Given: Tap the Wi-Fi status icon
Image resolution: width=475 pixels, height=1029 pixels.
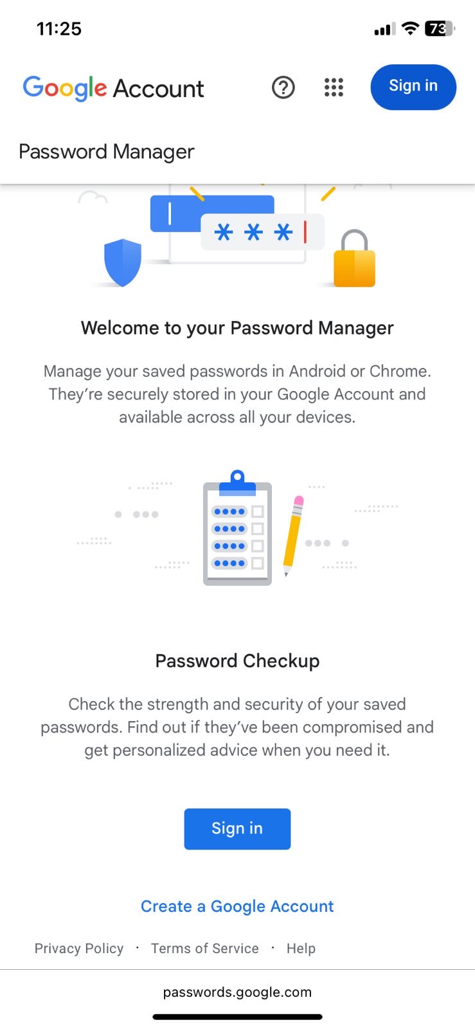Looking at the screenshot, I should 409,28.
